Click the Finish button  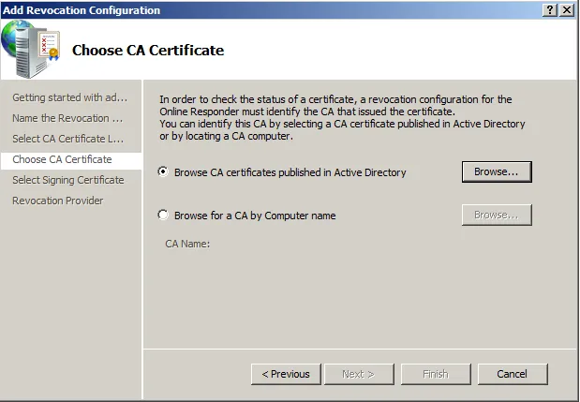(435, 374)
